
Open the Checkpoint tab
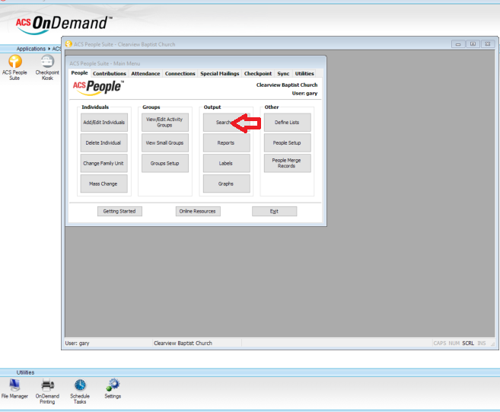(x=258, y=73)
